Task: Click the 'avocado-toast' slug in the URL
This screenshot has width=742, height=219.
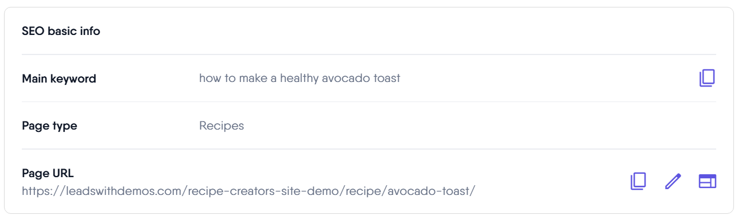Action: coord(429,190)
